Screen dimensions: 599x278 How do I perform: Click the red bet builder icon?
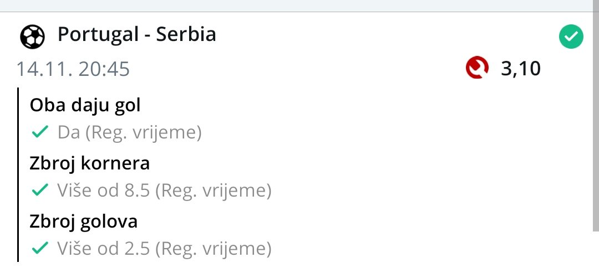[476, 69]
